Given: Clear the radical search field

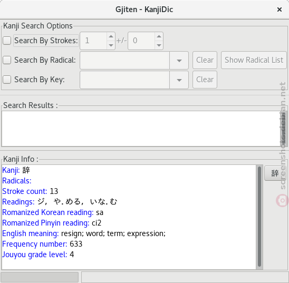Looking at the screenshot, I should pyautogui.click(x=205, y=60).
